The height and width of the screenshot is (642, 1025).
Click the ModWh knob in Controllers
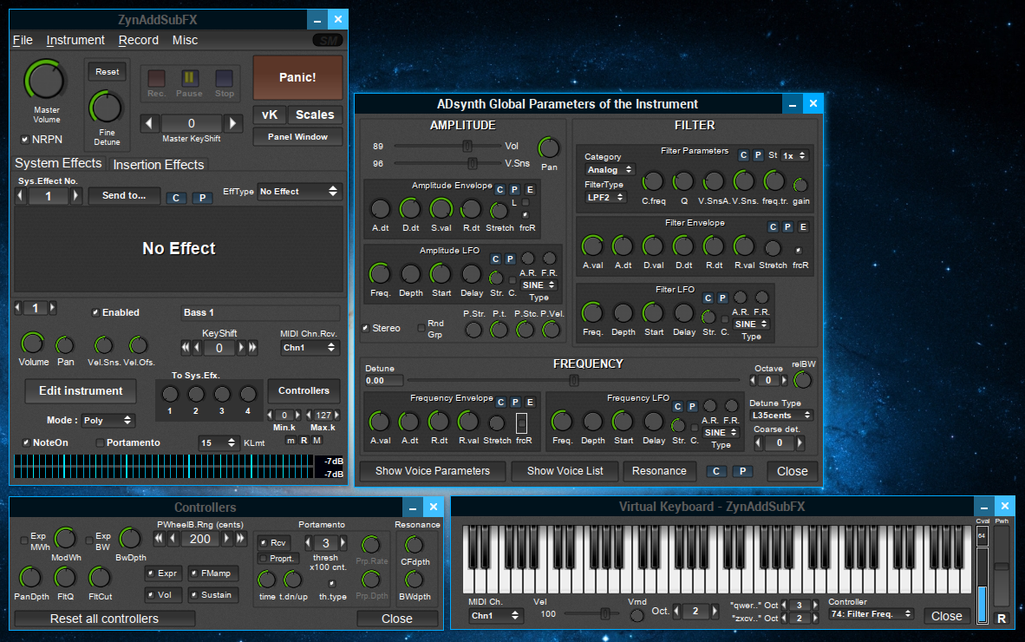click(x=65, y=538)
